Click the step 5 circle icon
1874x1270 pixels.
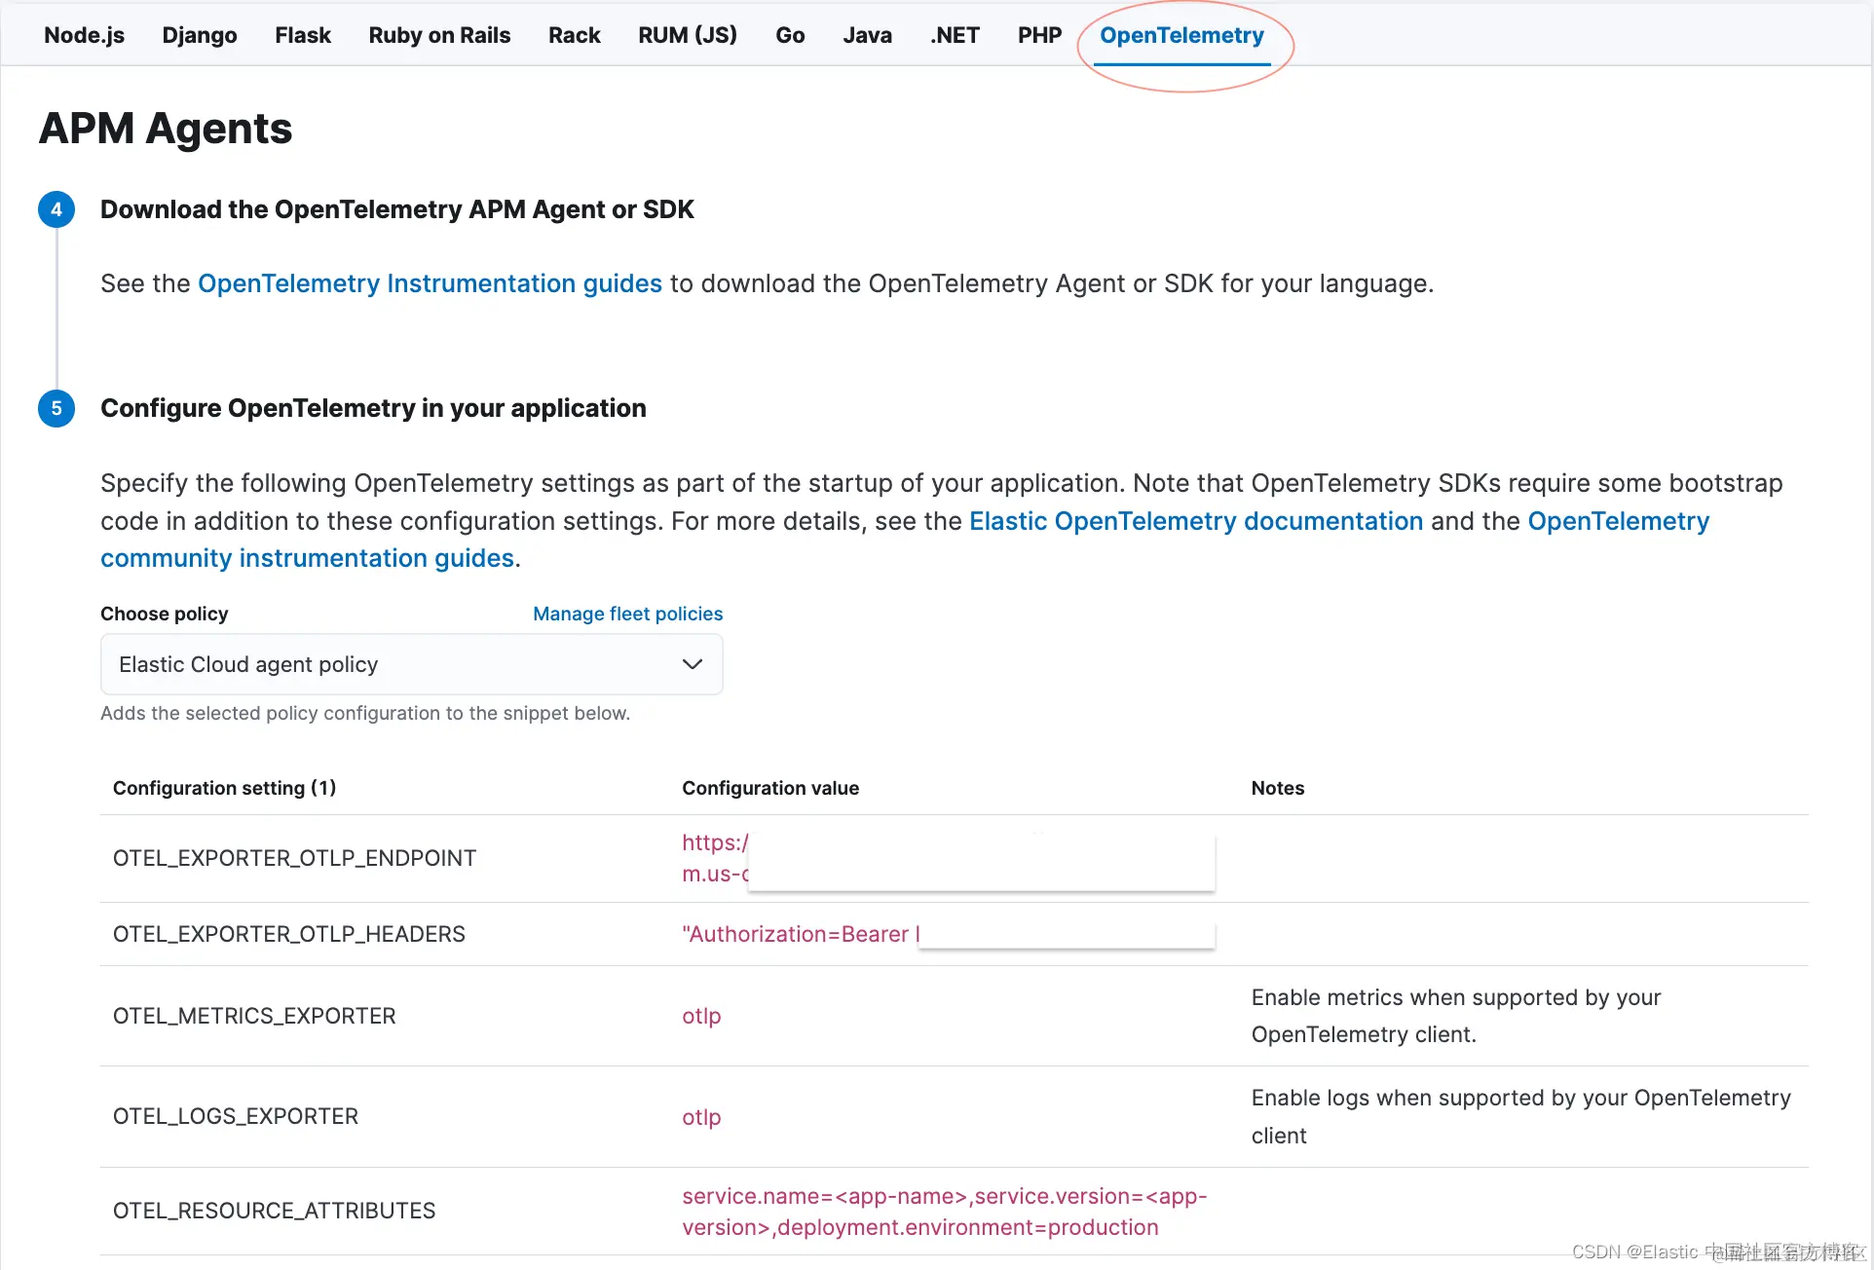click(x=56, y=408)
